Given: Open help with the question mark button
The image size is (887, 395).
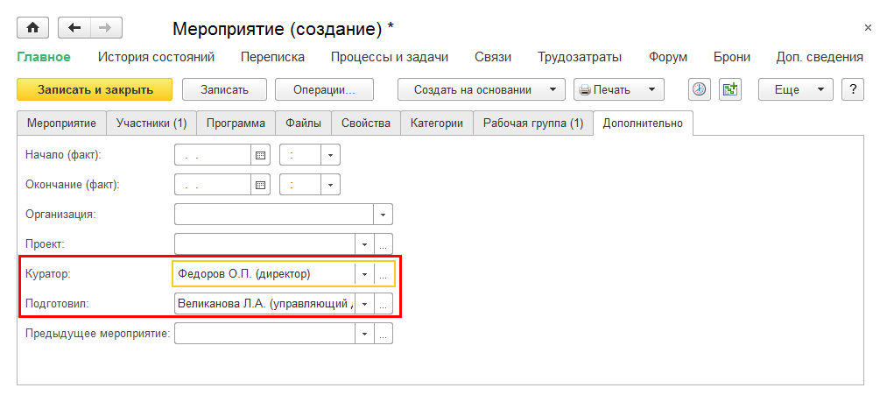Looking at the screenshot, I should [852, 89].
